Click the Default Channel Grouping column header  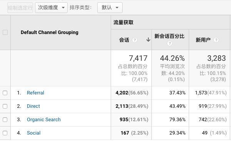50,32
